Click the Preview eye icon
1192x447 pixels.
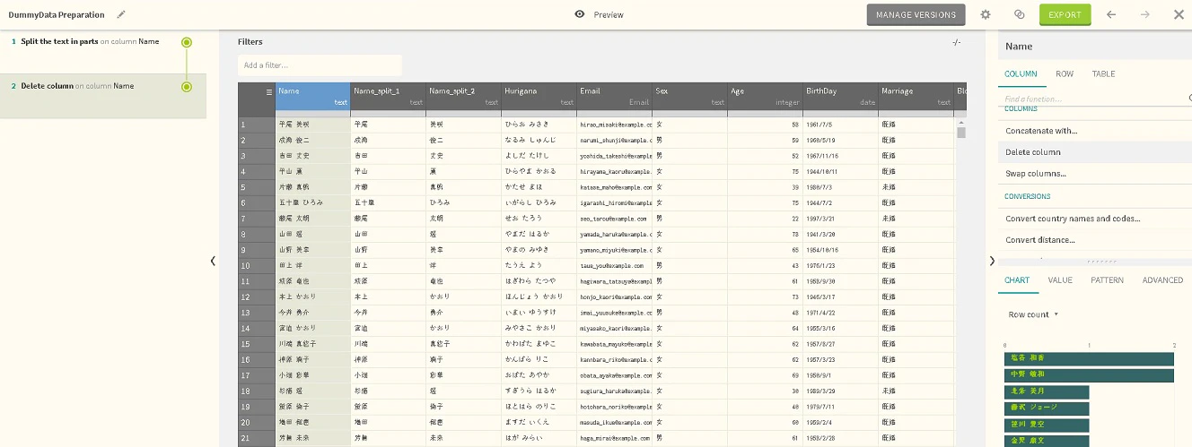click(580, 14)
